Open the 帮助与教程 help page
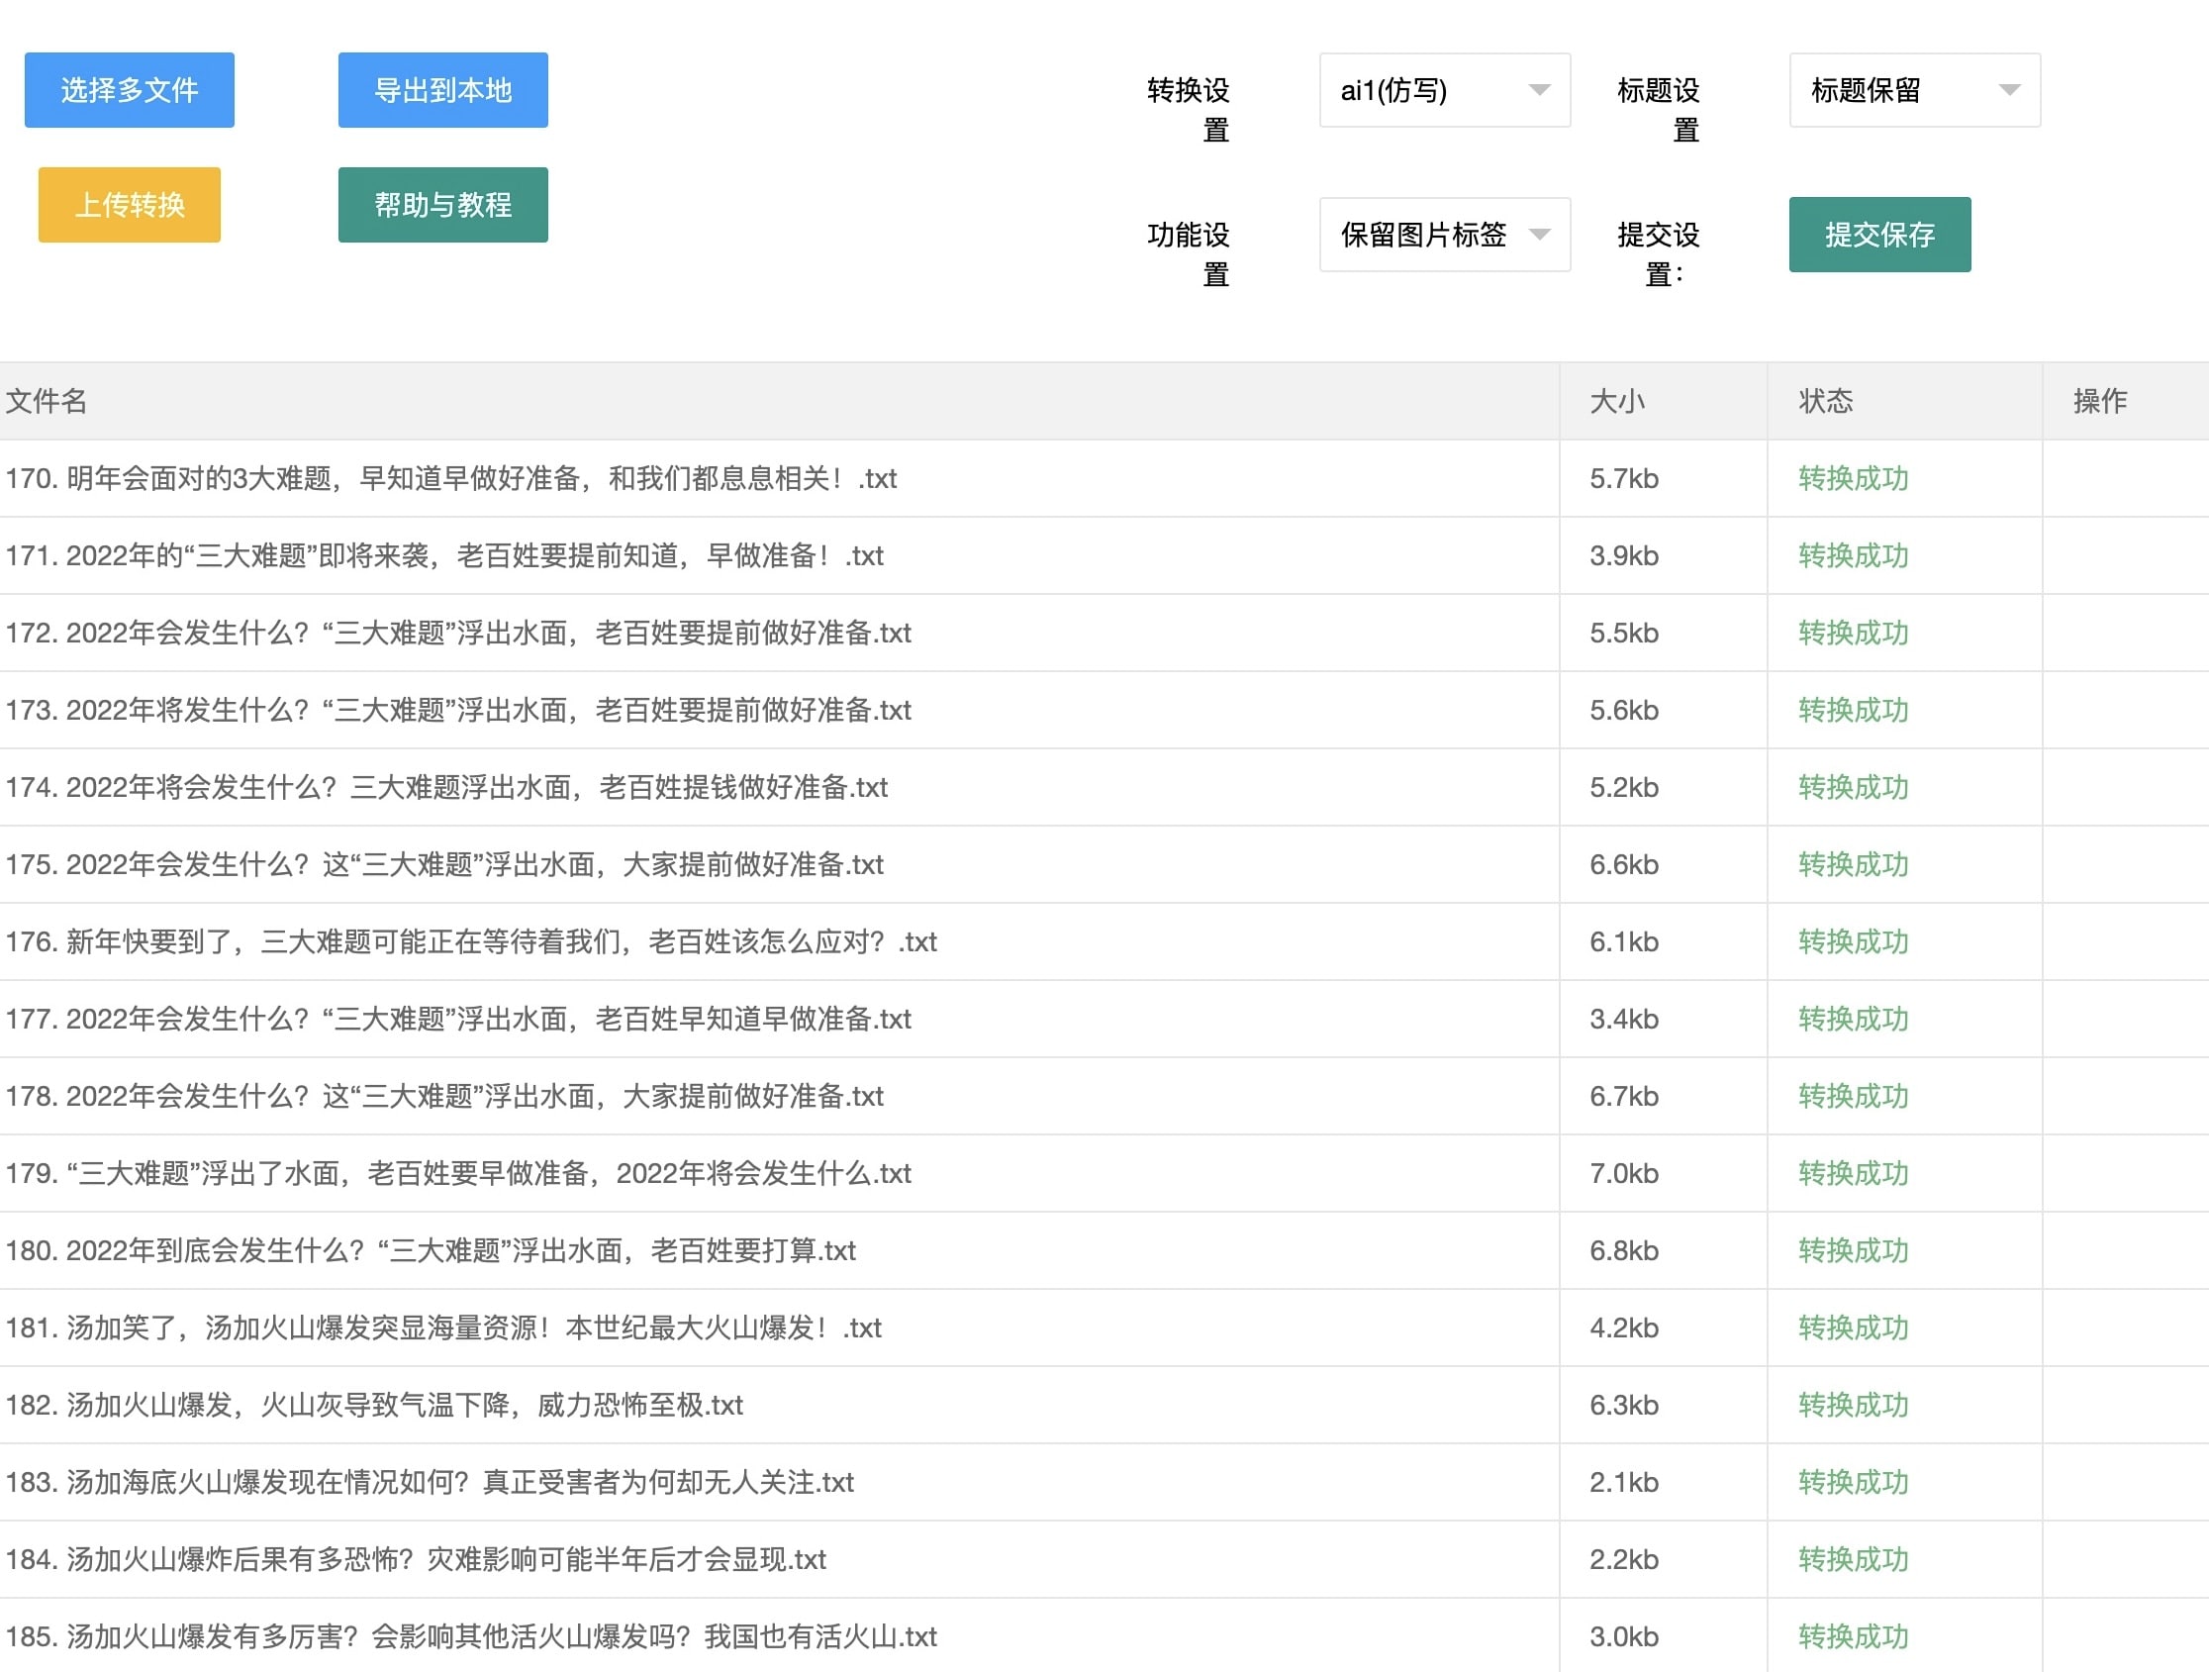 coord(442,205)
